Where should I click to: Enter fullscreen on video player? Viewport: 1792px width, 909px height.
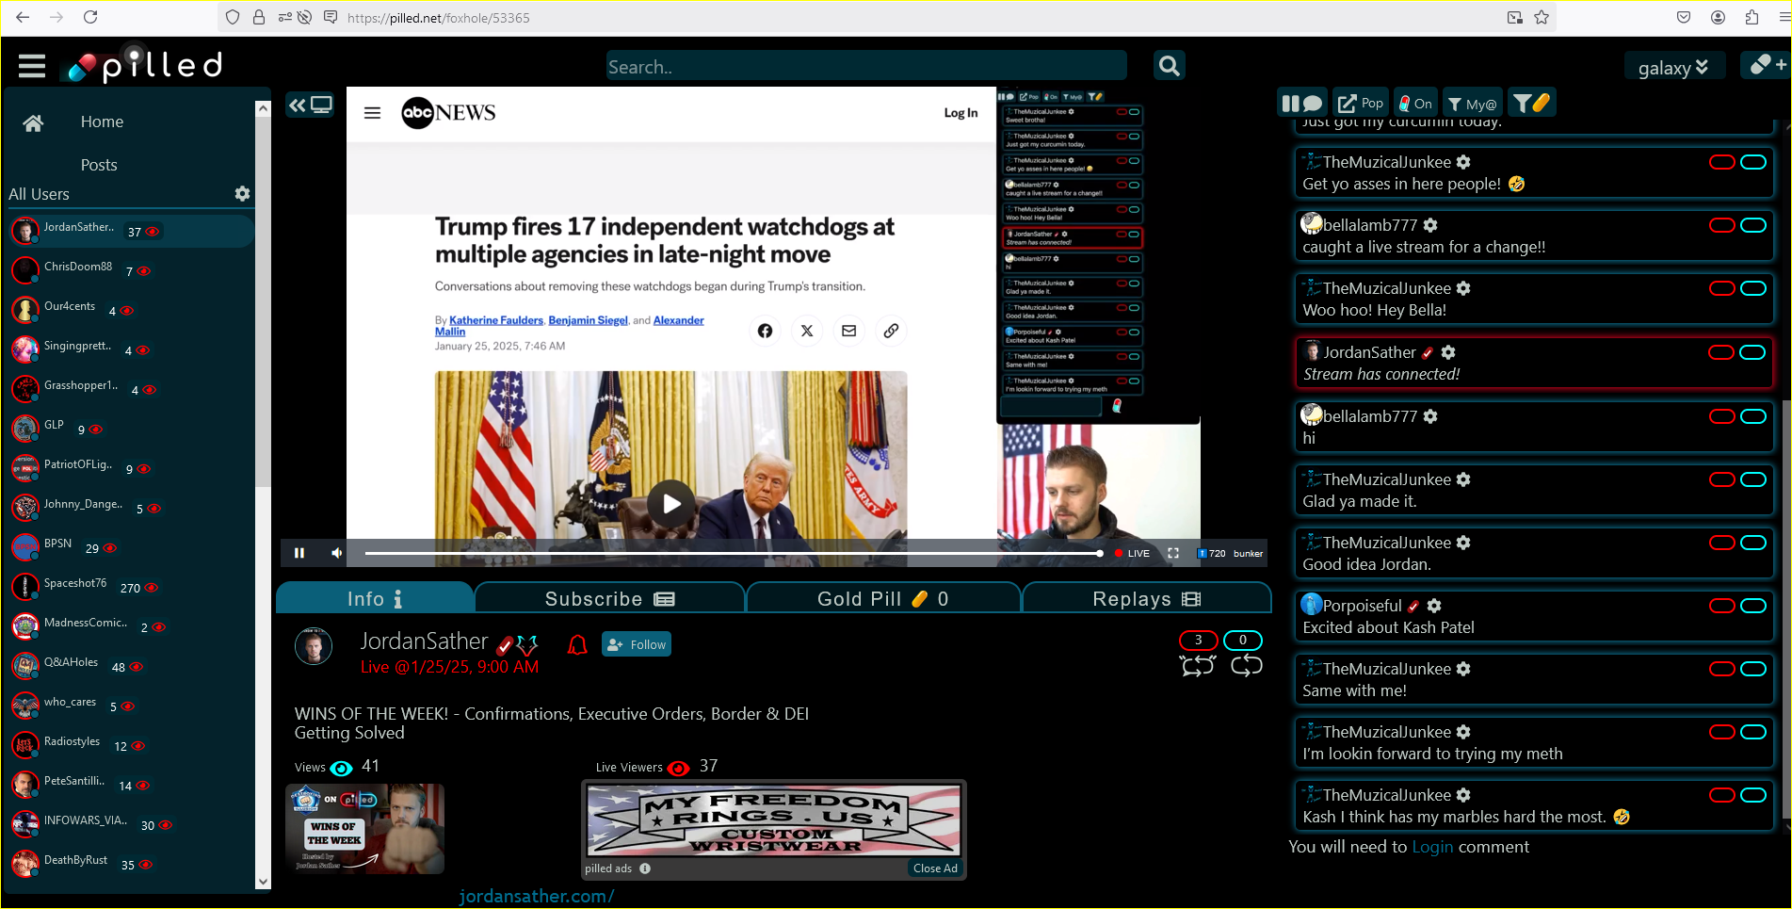click(1173, 553)
